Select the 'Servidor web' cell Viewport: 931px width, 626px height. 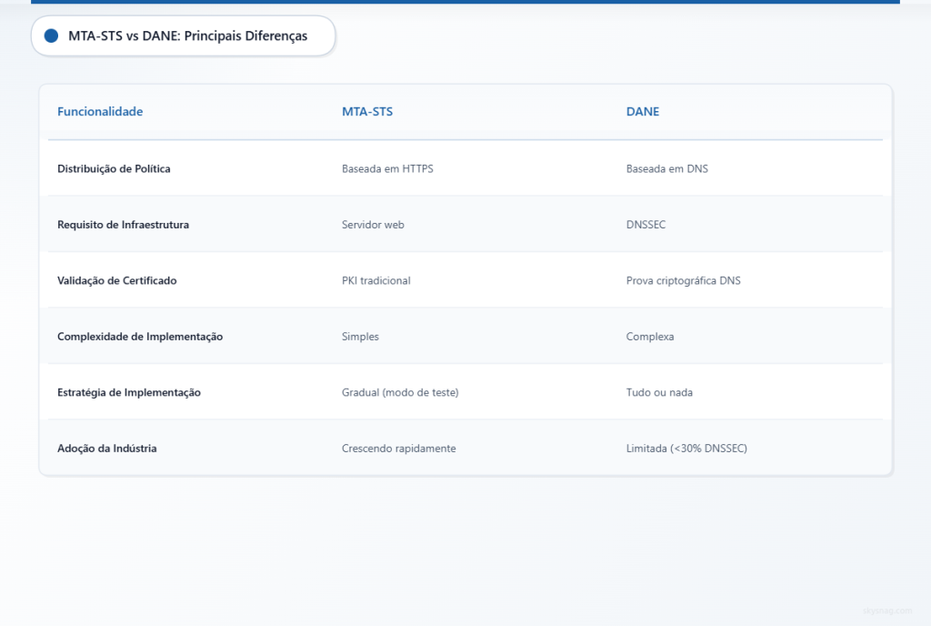point(373,225)
